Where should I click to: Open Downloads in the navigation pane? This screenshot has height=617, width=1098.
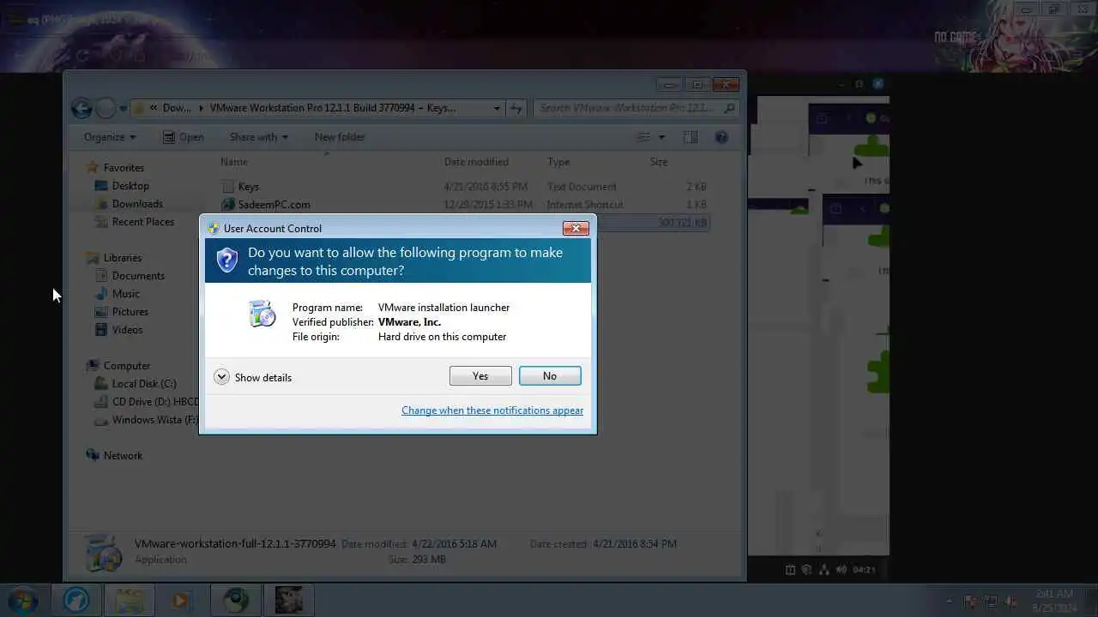point(137,204)
